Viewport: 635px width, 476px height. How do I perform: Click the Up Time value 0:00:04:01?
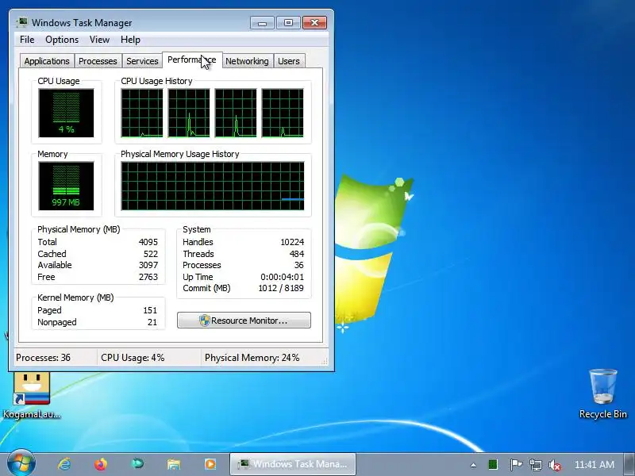point(283,277)
